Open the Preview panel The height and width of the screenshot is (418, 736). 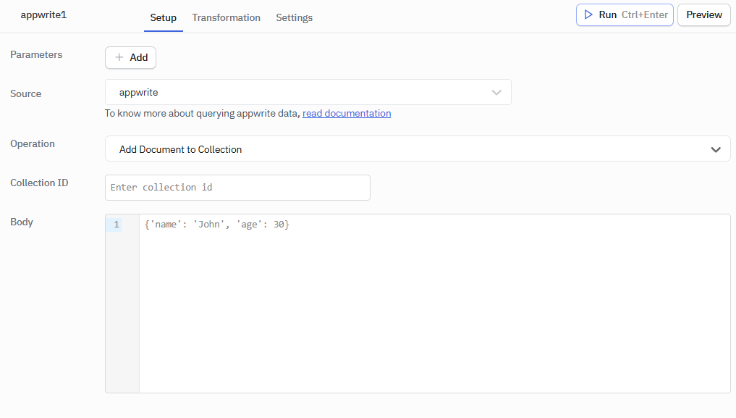click(703, 14)
